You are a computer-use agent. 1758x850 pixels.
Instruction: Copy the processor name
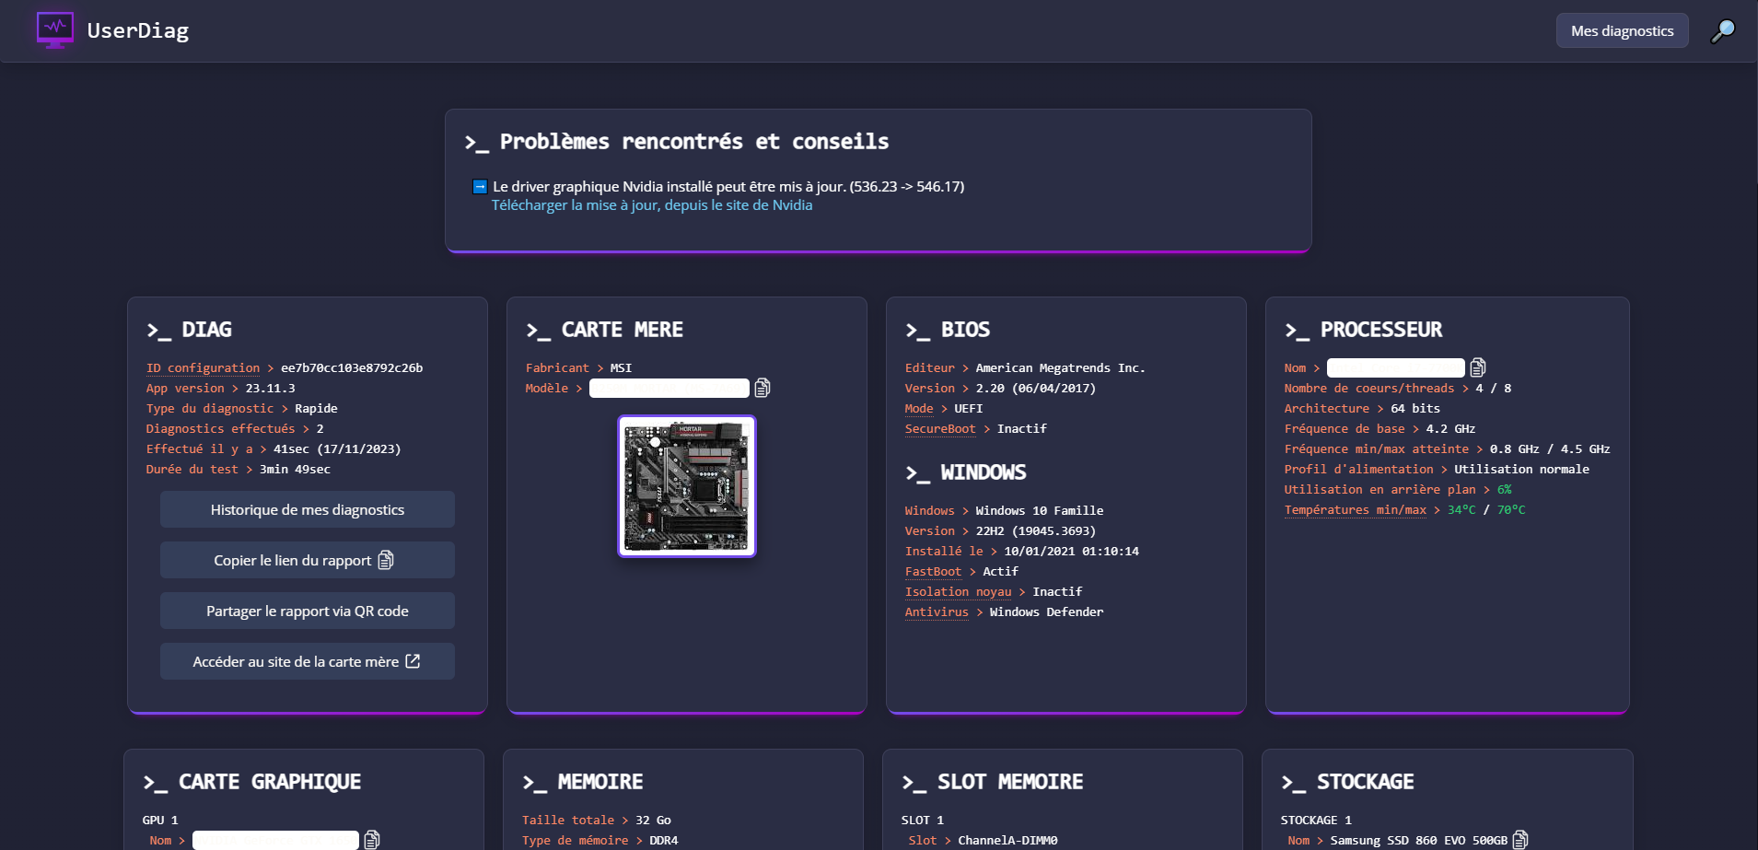pos(1478,367)
